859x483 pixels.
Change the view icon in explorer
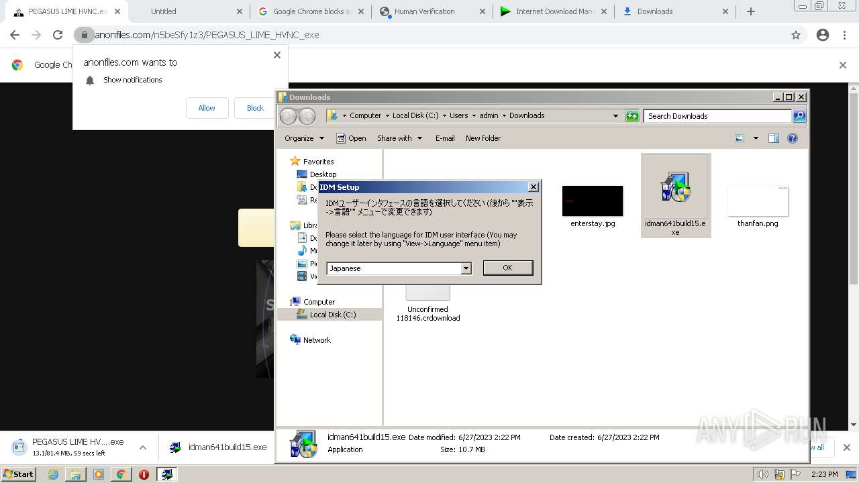point(740,138)
